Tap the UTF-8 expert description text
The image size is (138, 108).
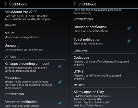point(97,77)
